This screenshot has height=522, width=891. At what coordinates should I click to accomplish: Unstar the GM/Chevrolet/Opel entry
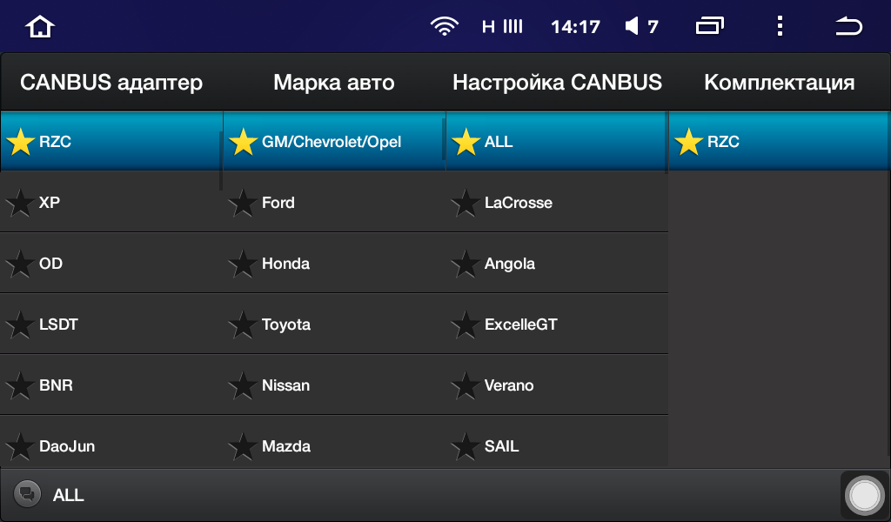tap(242, 142)
